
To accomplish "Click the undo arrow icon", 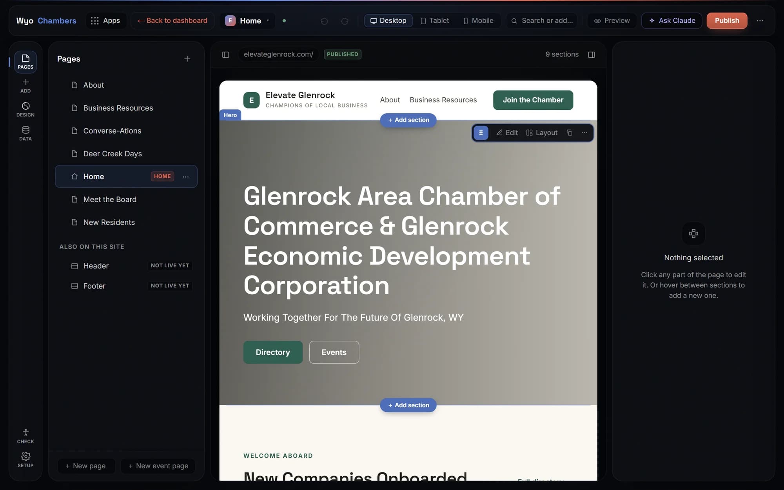I will (x=324, y=21).
